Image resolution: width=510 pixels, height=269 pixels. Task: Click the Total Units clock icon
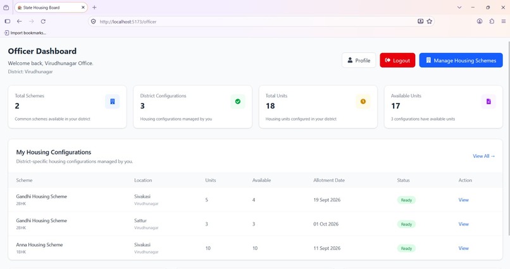point(363,102)
